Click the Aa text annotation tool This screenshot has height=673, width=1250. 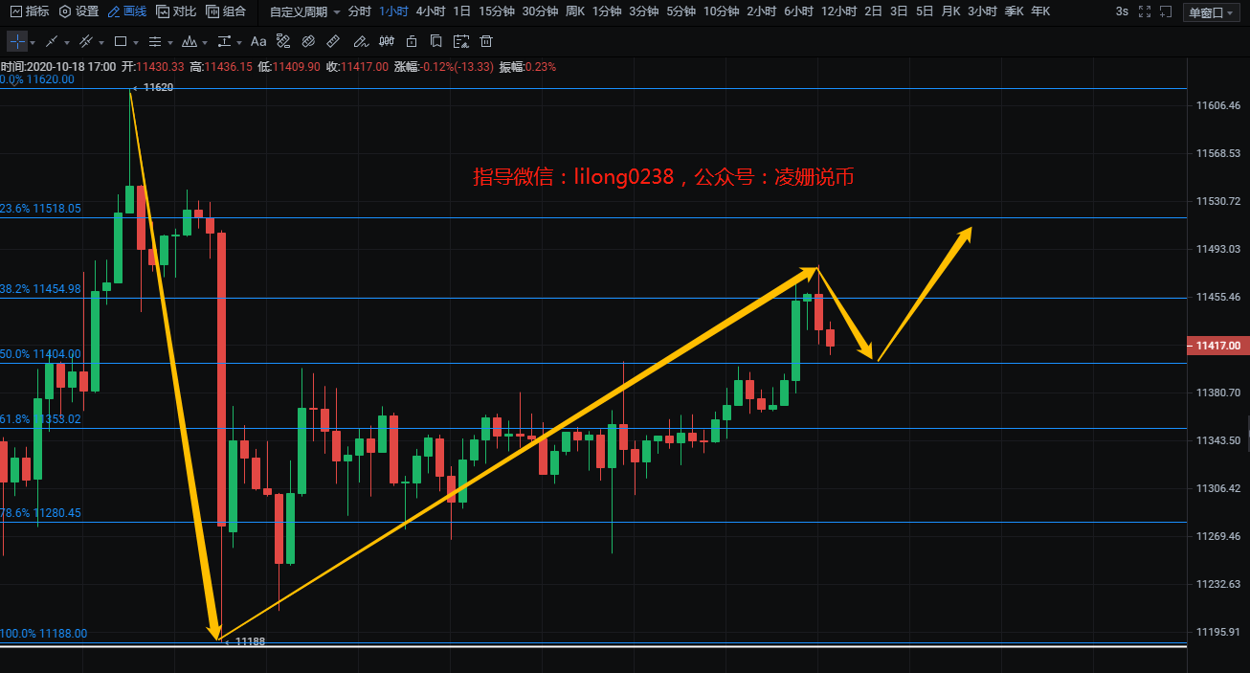pyautogui.click(x=258, y=42)
